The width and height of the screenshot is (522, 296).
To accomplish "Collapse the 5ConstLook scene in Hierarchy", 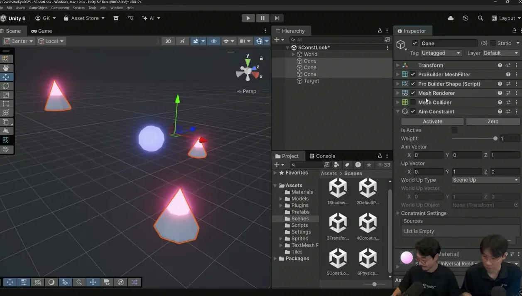I will [287, 48].
